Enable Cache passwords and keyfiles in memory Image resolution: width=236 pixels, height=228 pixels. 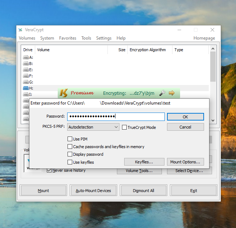(x=70, y=147)
